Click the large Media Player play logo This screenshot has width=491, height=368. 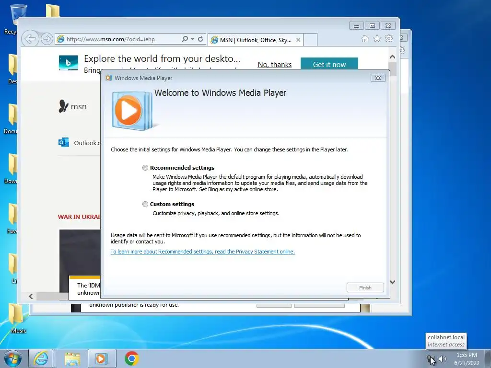point(131,110)
